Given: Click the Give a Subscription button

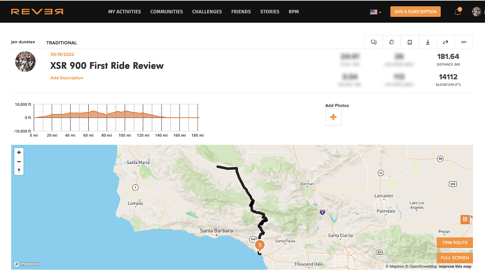Looking at the screenshot, I should point(415,12).
